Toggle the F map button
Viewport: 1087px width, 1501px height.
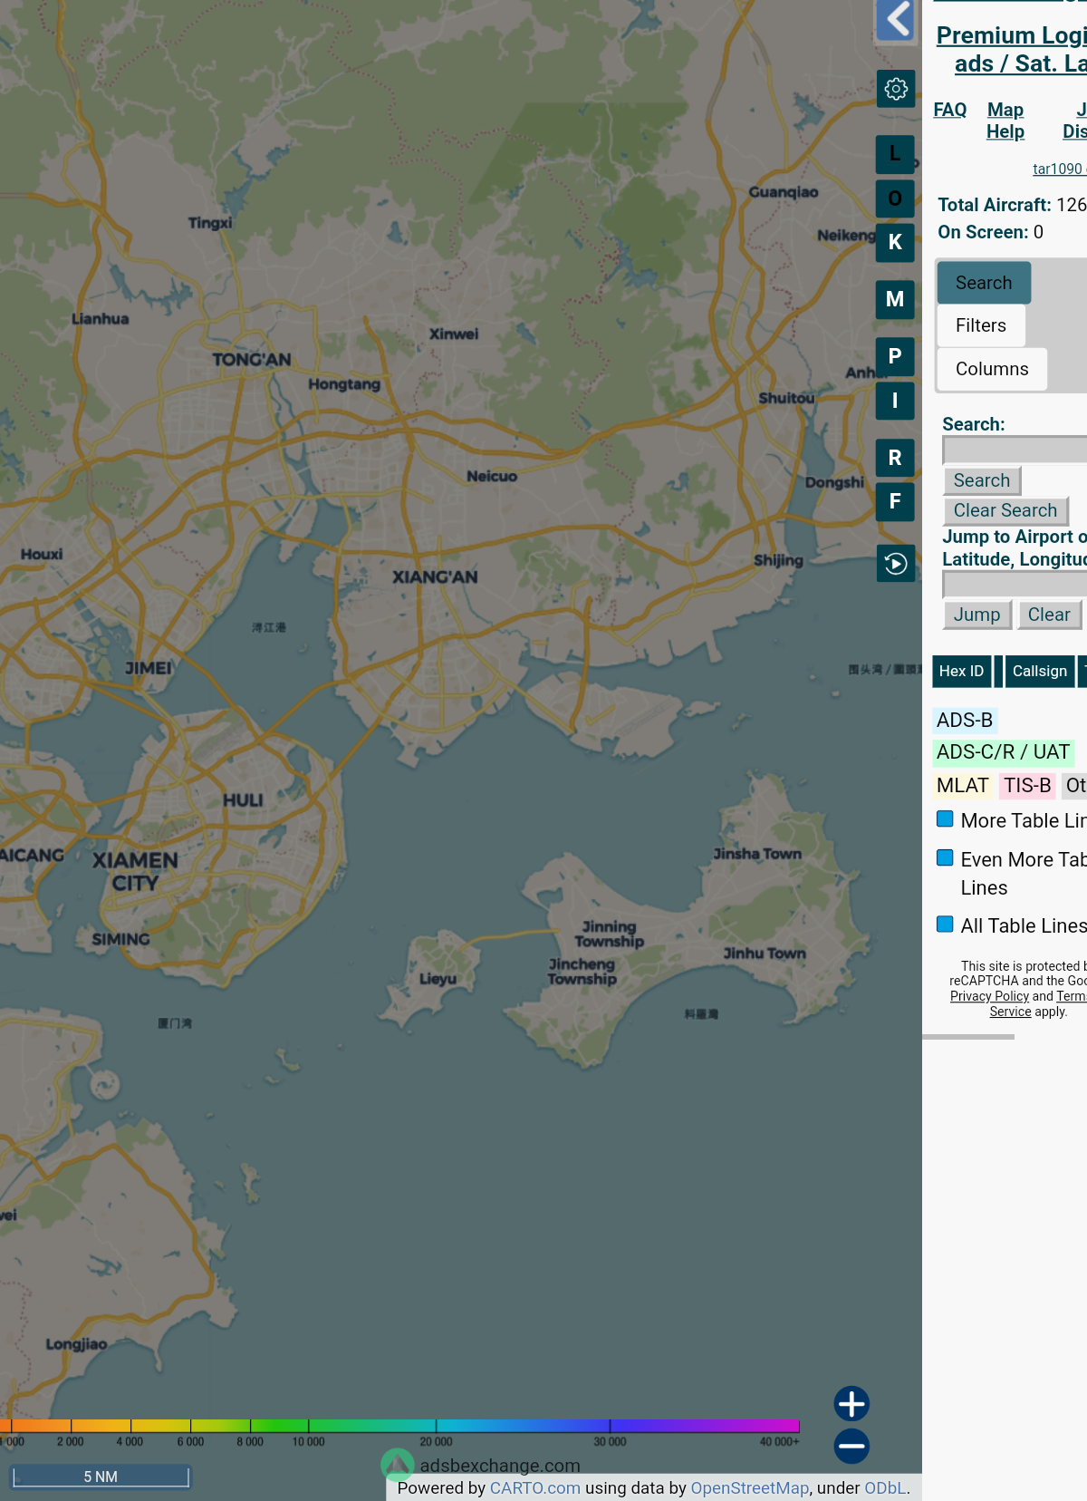pos(895,501)
